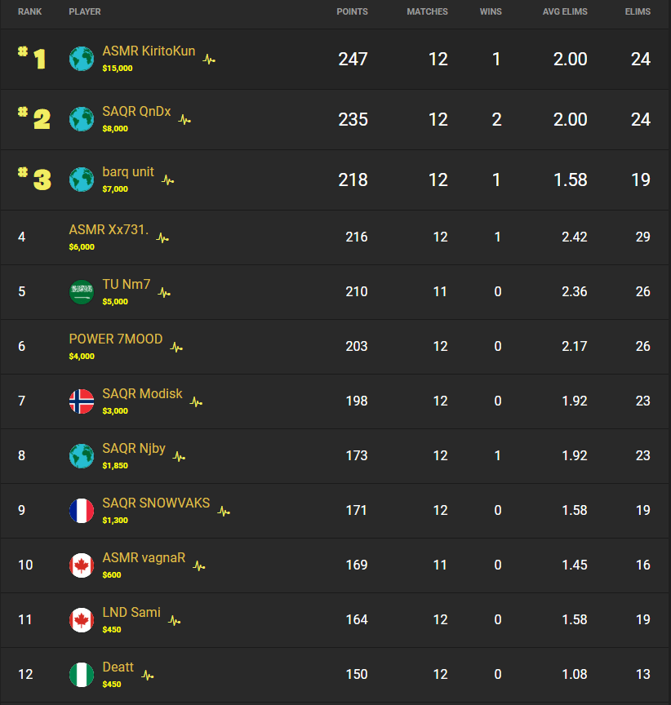Click the rank 3 badge beside barq unit

click(33, 180)
